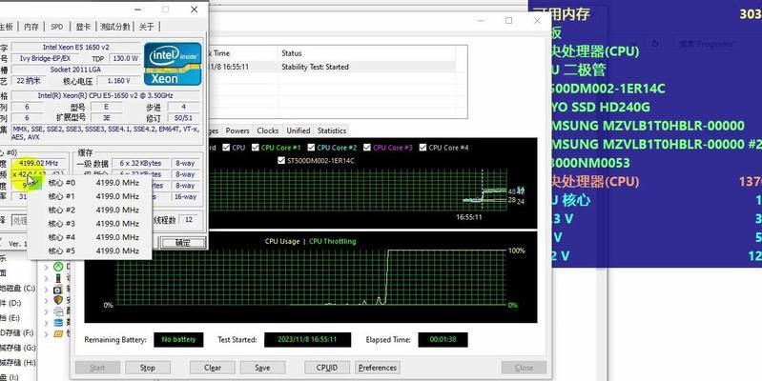
Task: Click the colorful shield icon in the tree
Action: pyautogui.click(x=58, y=300)
